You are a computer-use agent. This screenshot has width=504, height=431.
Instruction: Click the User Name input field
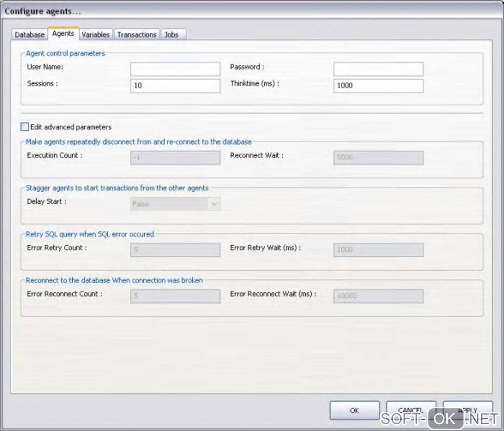[x=175, y=69]
